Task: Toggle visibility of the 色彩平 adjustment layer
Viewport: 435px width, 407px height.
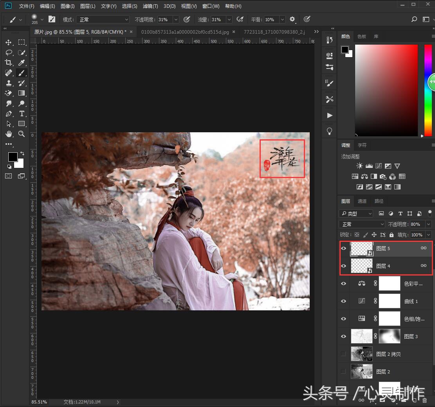Action: [343, 283]
